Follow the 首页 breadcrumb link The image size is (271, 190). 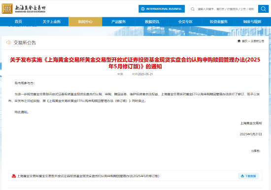pos(244,41)
